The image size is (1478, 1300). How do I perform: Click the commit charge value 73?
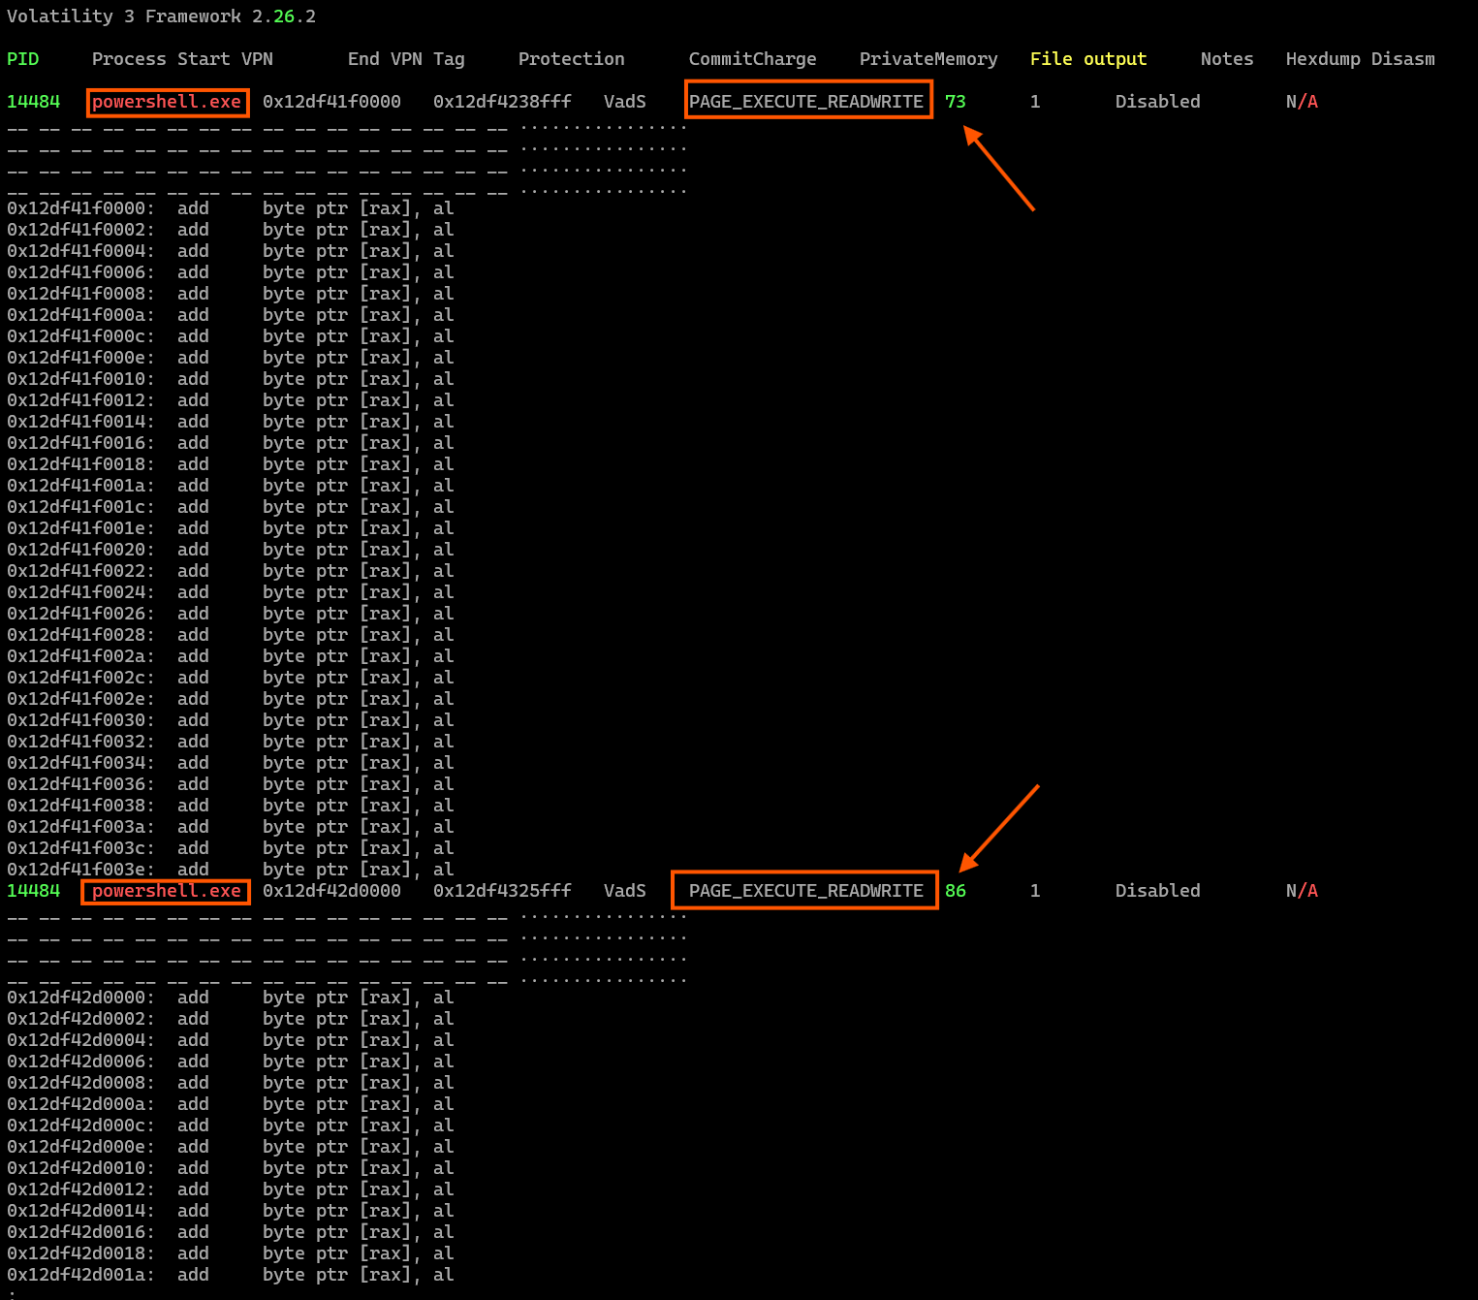[x=956, y=102]
